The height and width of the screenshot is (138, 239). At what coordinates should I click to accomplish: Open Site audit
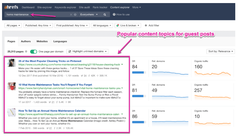[x=84, y=7]
